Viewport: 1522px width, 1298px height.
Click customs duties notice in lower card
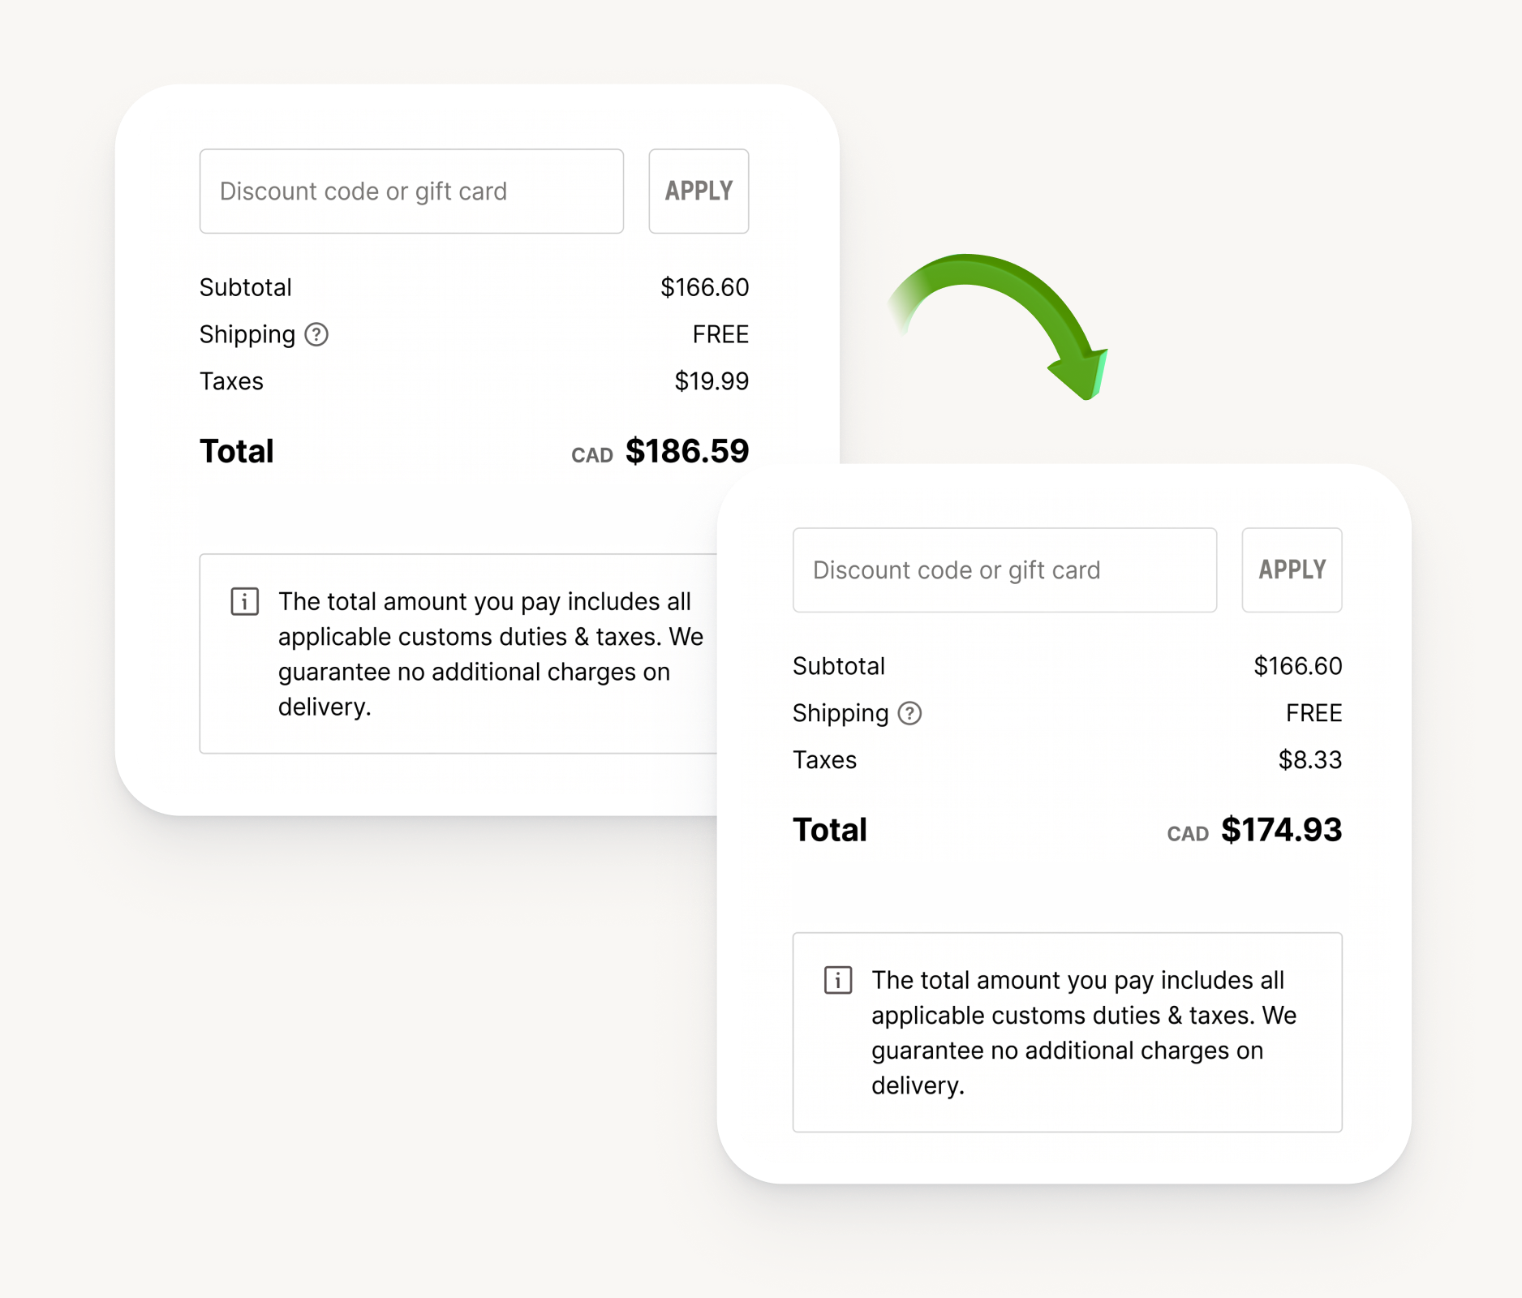pyautogui.click(x=1067, y=1032)
